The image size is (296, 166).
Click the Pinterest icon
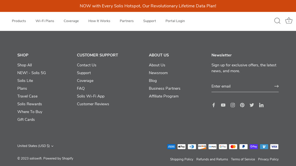click(x=242, y=105)
